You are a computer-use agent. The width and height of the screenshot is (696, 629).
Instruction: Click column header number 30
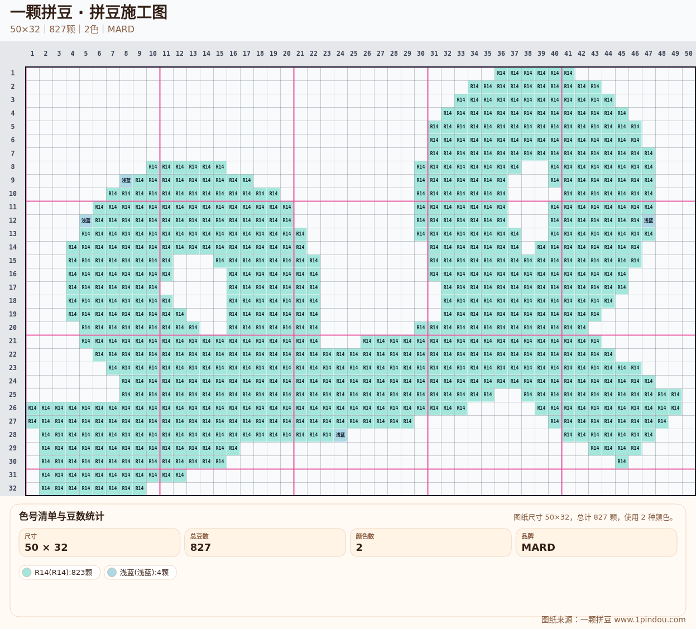(x=421, y=54)
